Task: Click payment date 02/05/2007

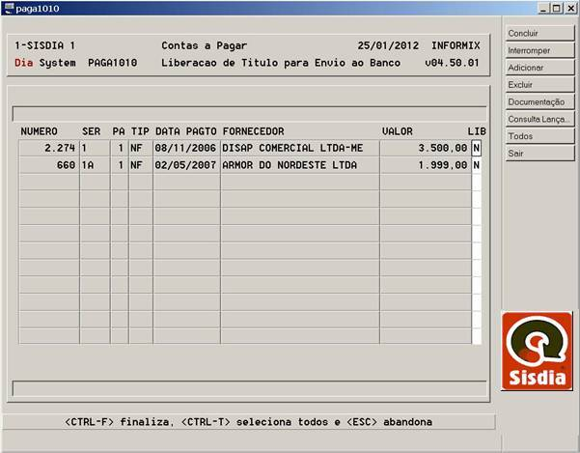Action: coord(186,165)
